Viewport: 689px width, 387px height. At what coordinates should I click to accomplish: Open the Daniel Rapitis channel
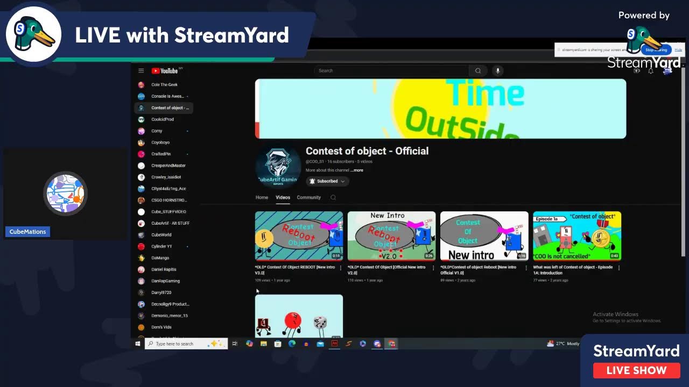[x=164, y=269]
